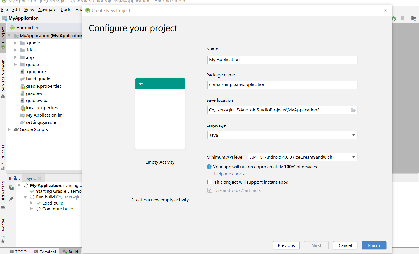Viewport: 419px width, 254px height.
Task: Toggle instant apps support checkbox
Action: pos(210,182)
